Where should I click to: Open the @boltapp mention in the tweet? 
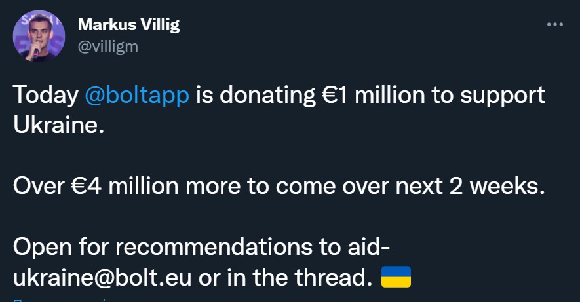pyautogui.click(x=137, y=96)
